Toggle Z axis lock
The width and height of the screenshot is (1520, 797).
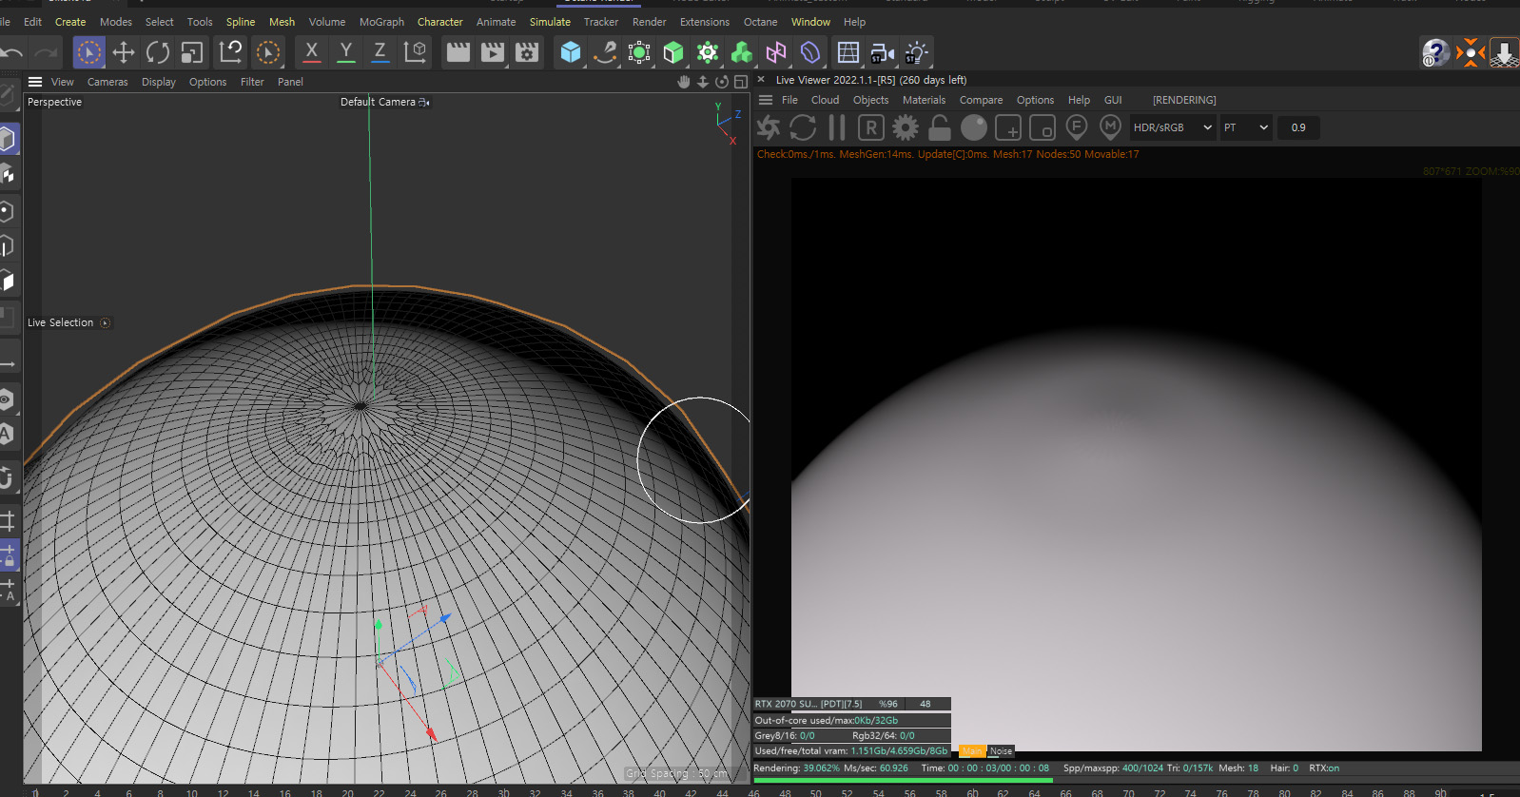(380, 52)
